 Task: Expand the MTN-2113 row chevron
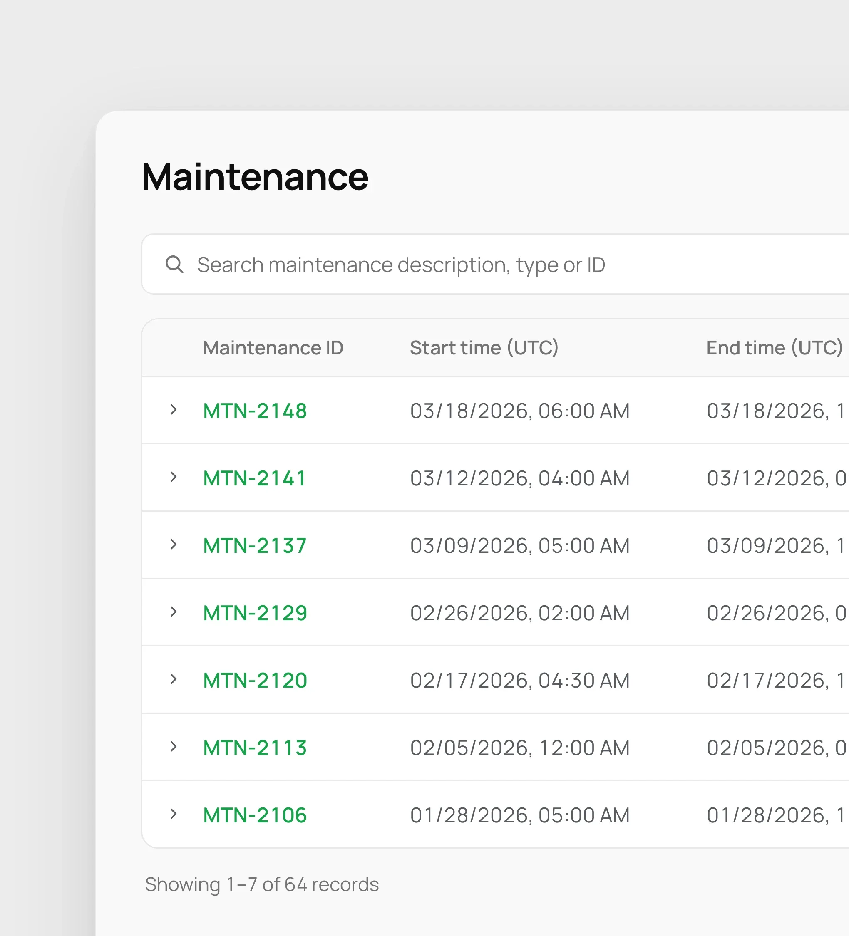pos(173,747)
